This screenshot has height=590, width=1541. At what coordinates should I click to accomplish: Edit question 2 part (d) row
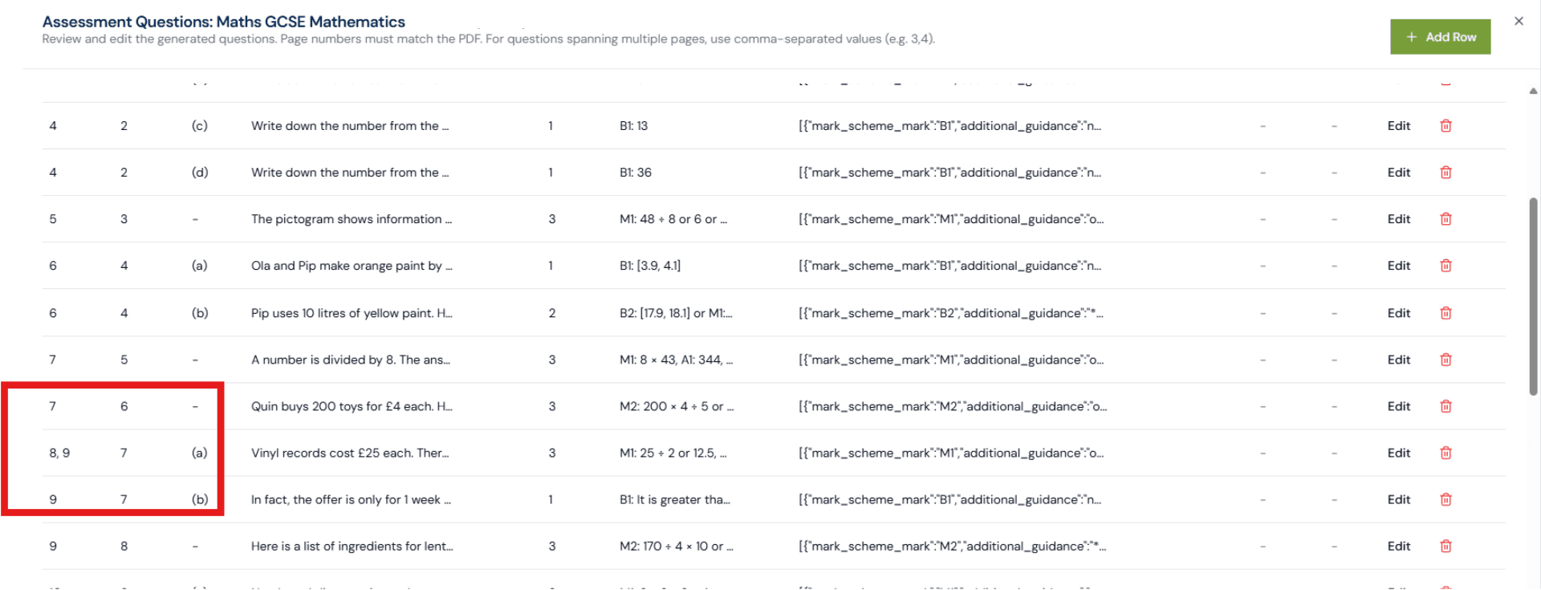(x=1398, y=173)
